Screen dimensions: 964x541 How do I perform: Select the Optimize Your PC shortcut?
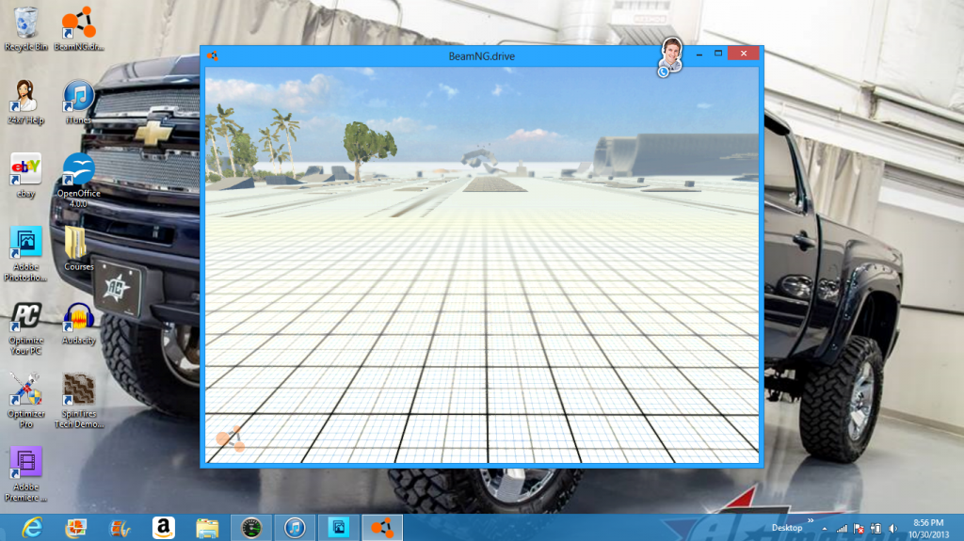[x=25, y=329]
